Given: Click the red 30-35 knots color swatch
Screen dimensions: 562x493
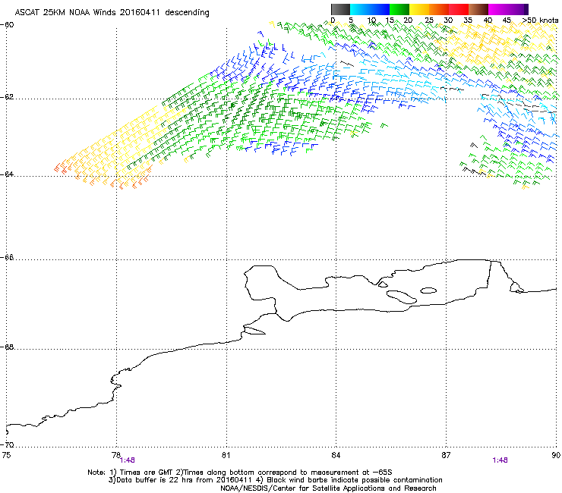Looking at the screenshot, I should tap(459, 9).
